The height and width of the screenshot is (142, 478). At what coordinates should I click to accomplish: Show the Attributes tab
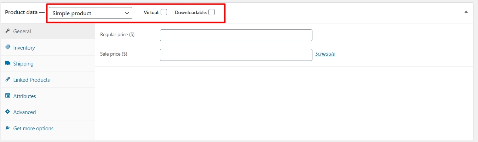[x=48, y=96]
